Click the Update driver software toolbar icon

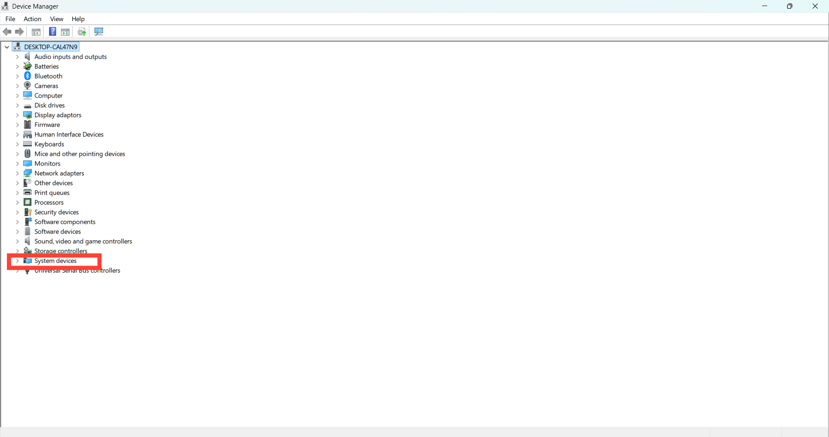[82, 32]
